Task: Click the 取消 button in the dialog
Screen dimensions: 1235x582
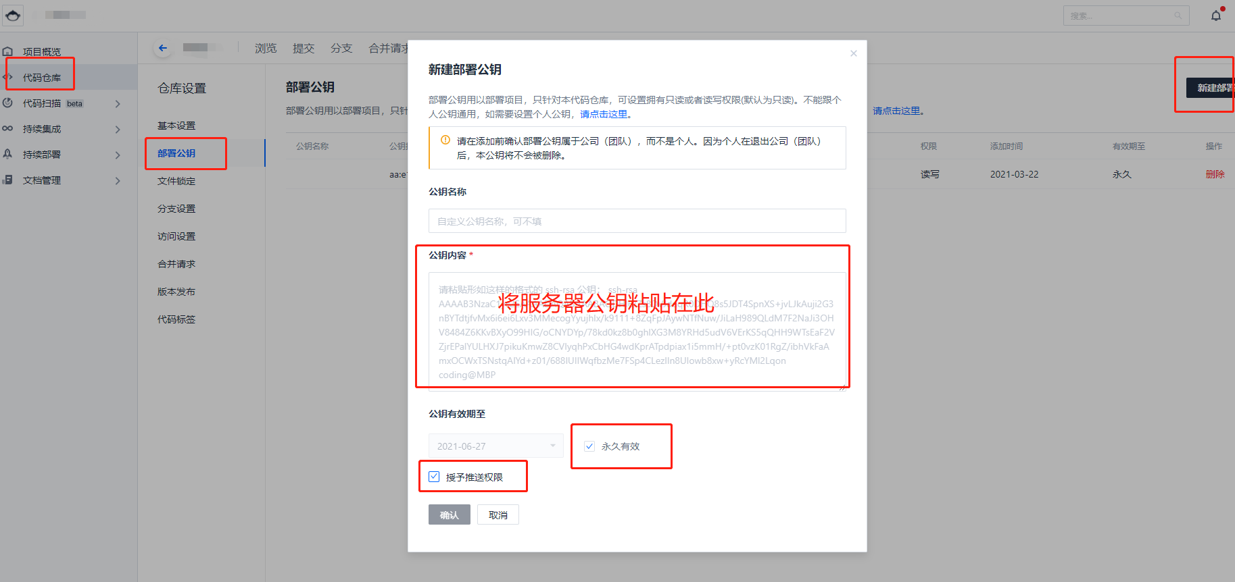Action: pyautogui.click(x=498, y=515)
